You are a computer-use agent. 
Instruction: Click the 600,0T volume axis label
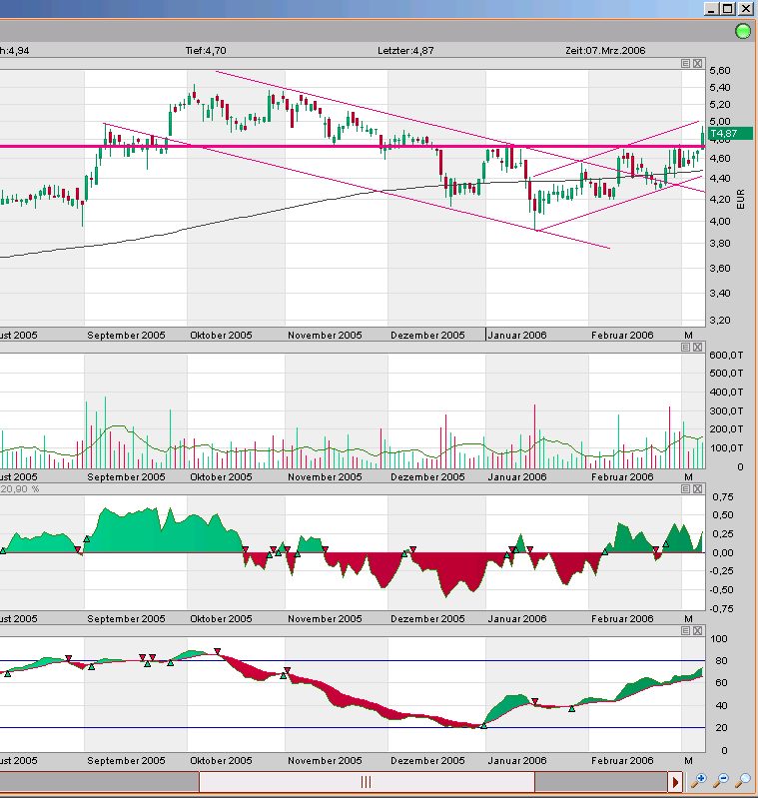tap(726, 355)
